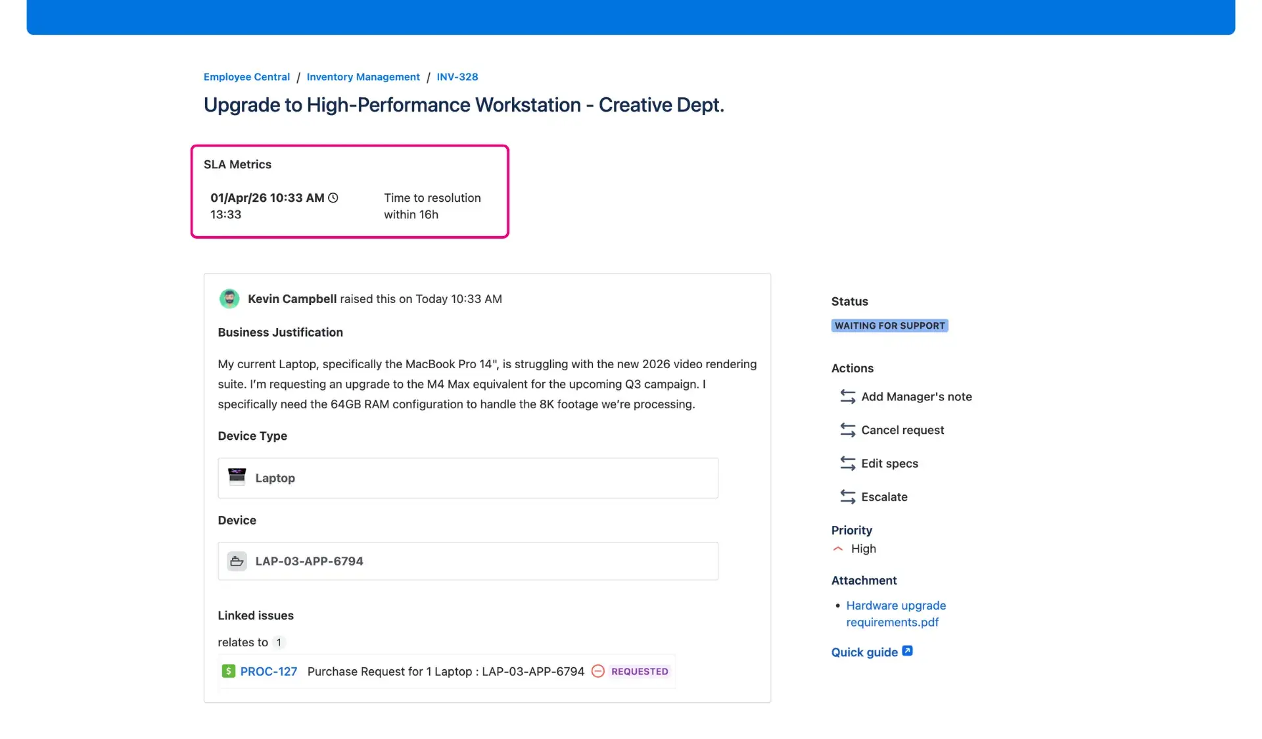Click the clock icon in SLA Metrics
1262x739 pixels.
[x=333, y=197]
